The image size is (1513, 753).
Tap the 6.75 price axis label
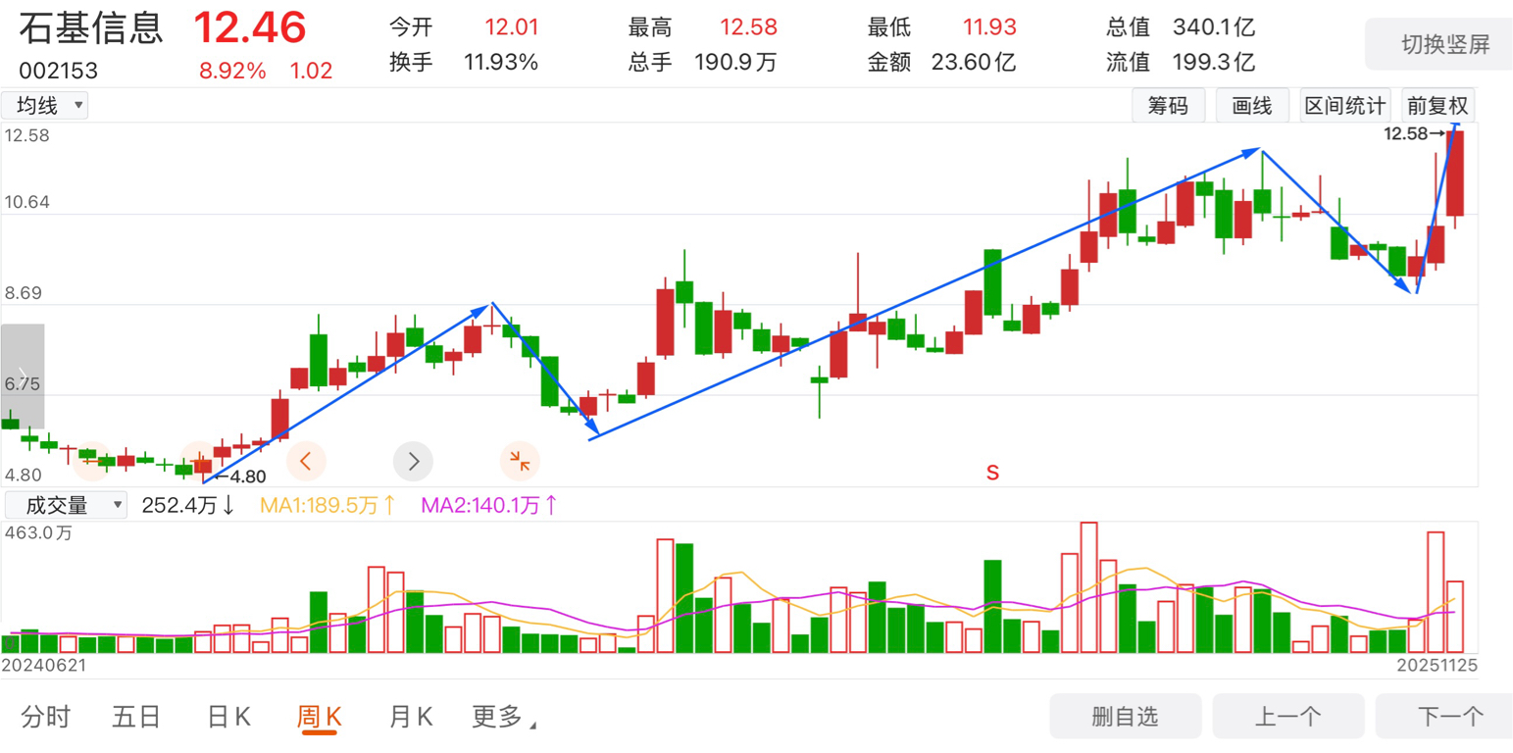coord(23,384)
